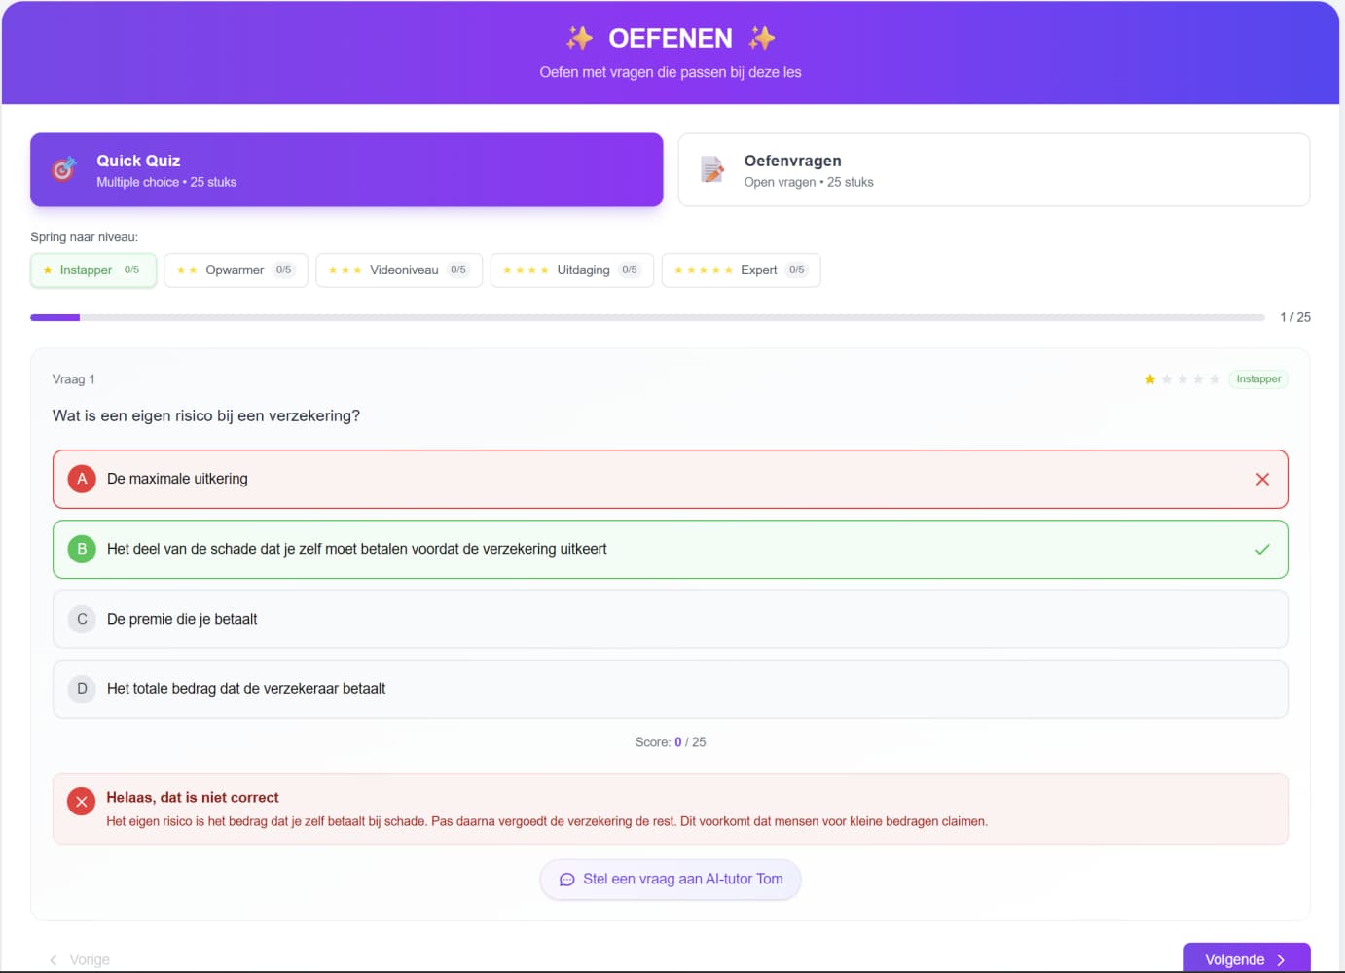Switch to the Quick Quiz tab
Image resolution: width=1345 pixels, height=973 pixels.
346,169
